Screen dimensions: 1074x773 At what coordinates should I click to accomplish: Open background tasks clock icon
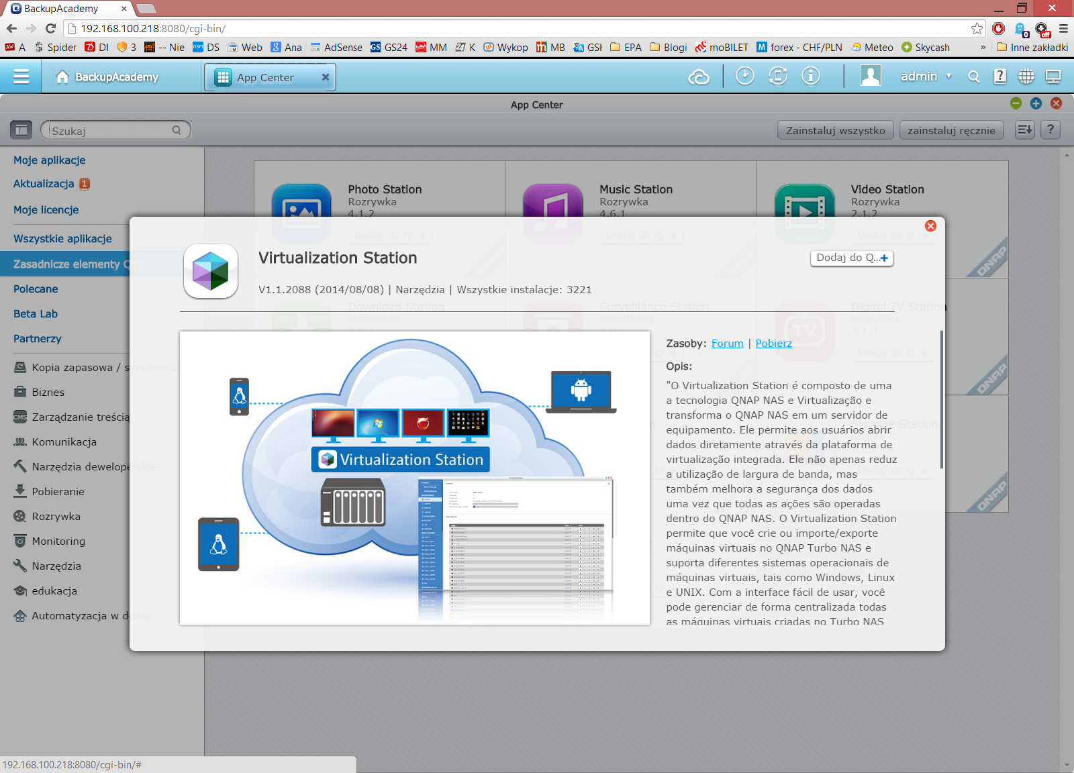744,76
